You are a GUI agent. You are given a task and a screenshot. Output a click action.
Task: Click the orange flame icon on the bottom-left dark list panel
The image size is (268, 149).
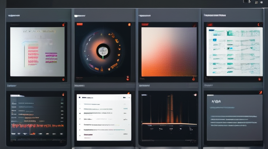tap(63, 94)
